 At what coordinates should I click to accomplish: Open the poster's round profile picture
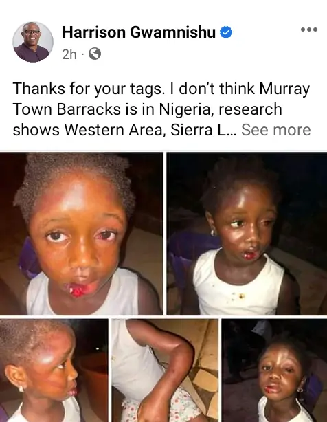tap(33, 42)
